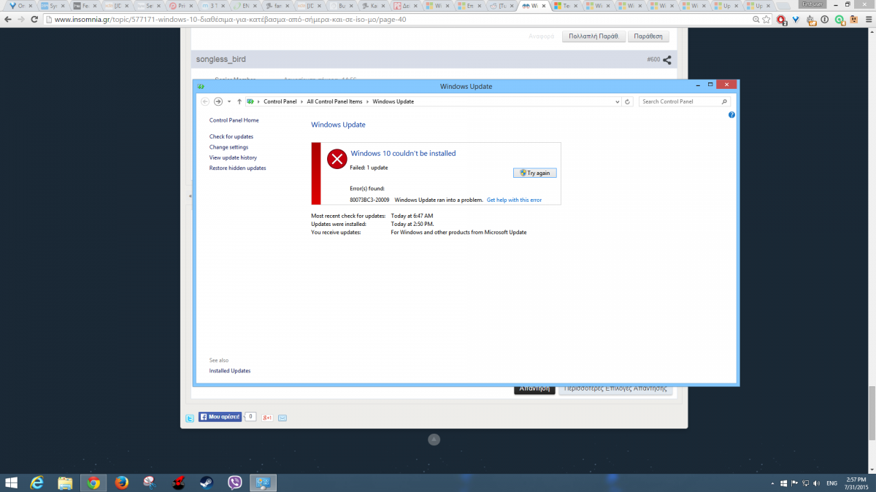Click the red error X icon
The height and width of the screenshot is (492, 876).
tap(337, 159)
